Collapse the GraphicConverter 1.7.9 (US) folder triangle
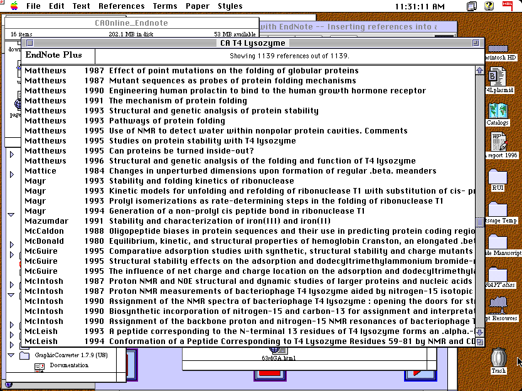522x391 pixels. click(11, 355)
